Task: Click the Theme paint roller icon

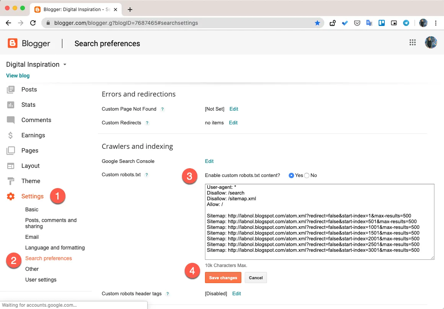Action: [x=11, y=181]
